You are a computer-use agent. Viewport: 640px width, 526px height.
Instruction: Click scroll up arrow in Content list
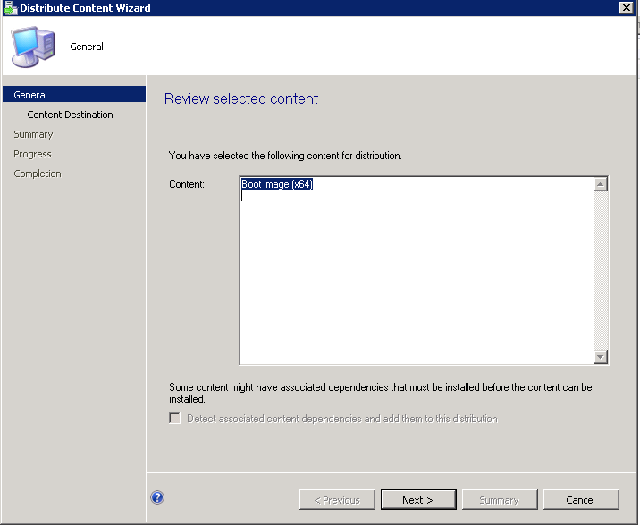[x=600, y=184]
